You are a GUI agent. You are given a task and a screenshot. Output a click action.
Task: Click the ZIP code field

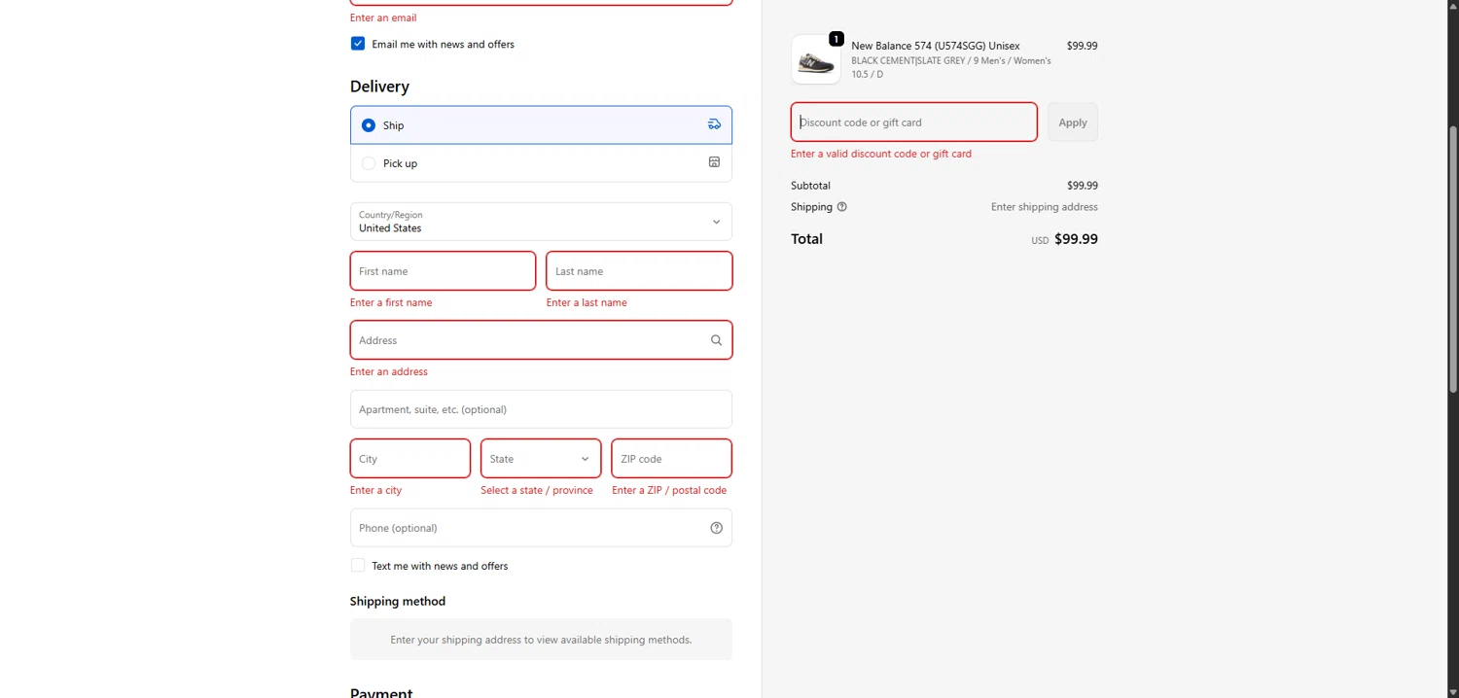click(671, 459)
